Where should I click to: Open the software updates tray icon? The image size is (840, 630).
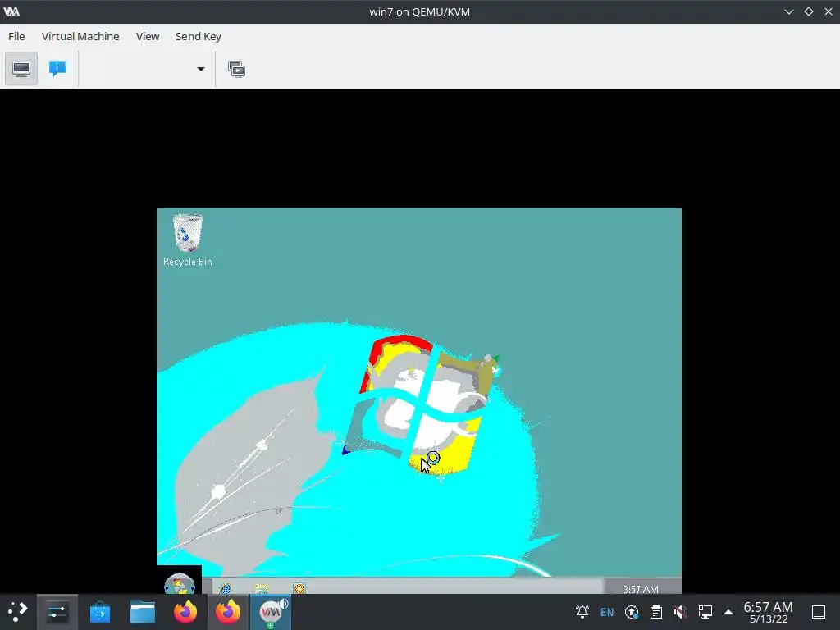click(x=632, y=612)
